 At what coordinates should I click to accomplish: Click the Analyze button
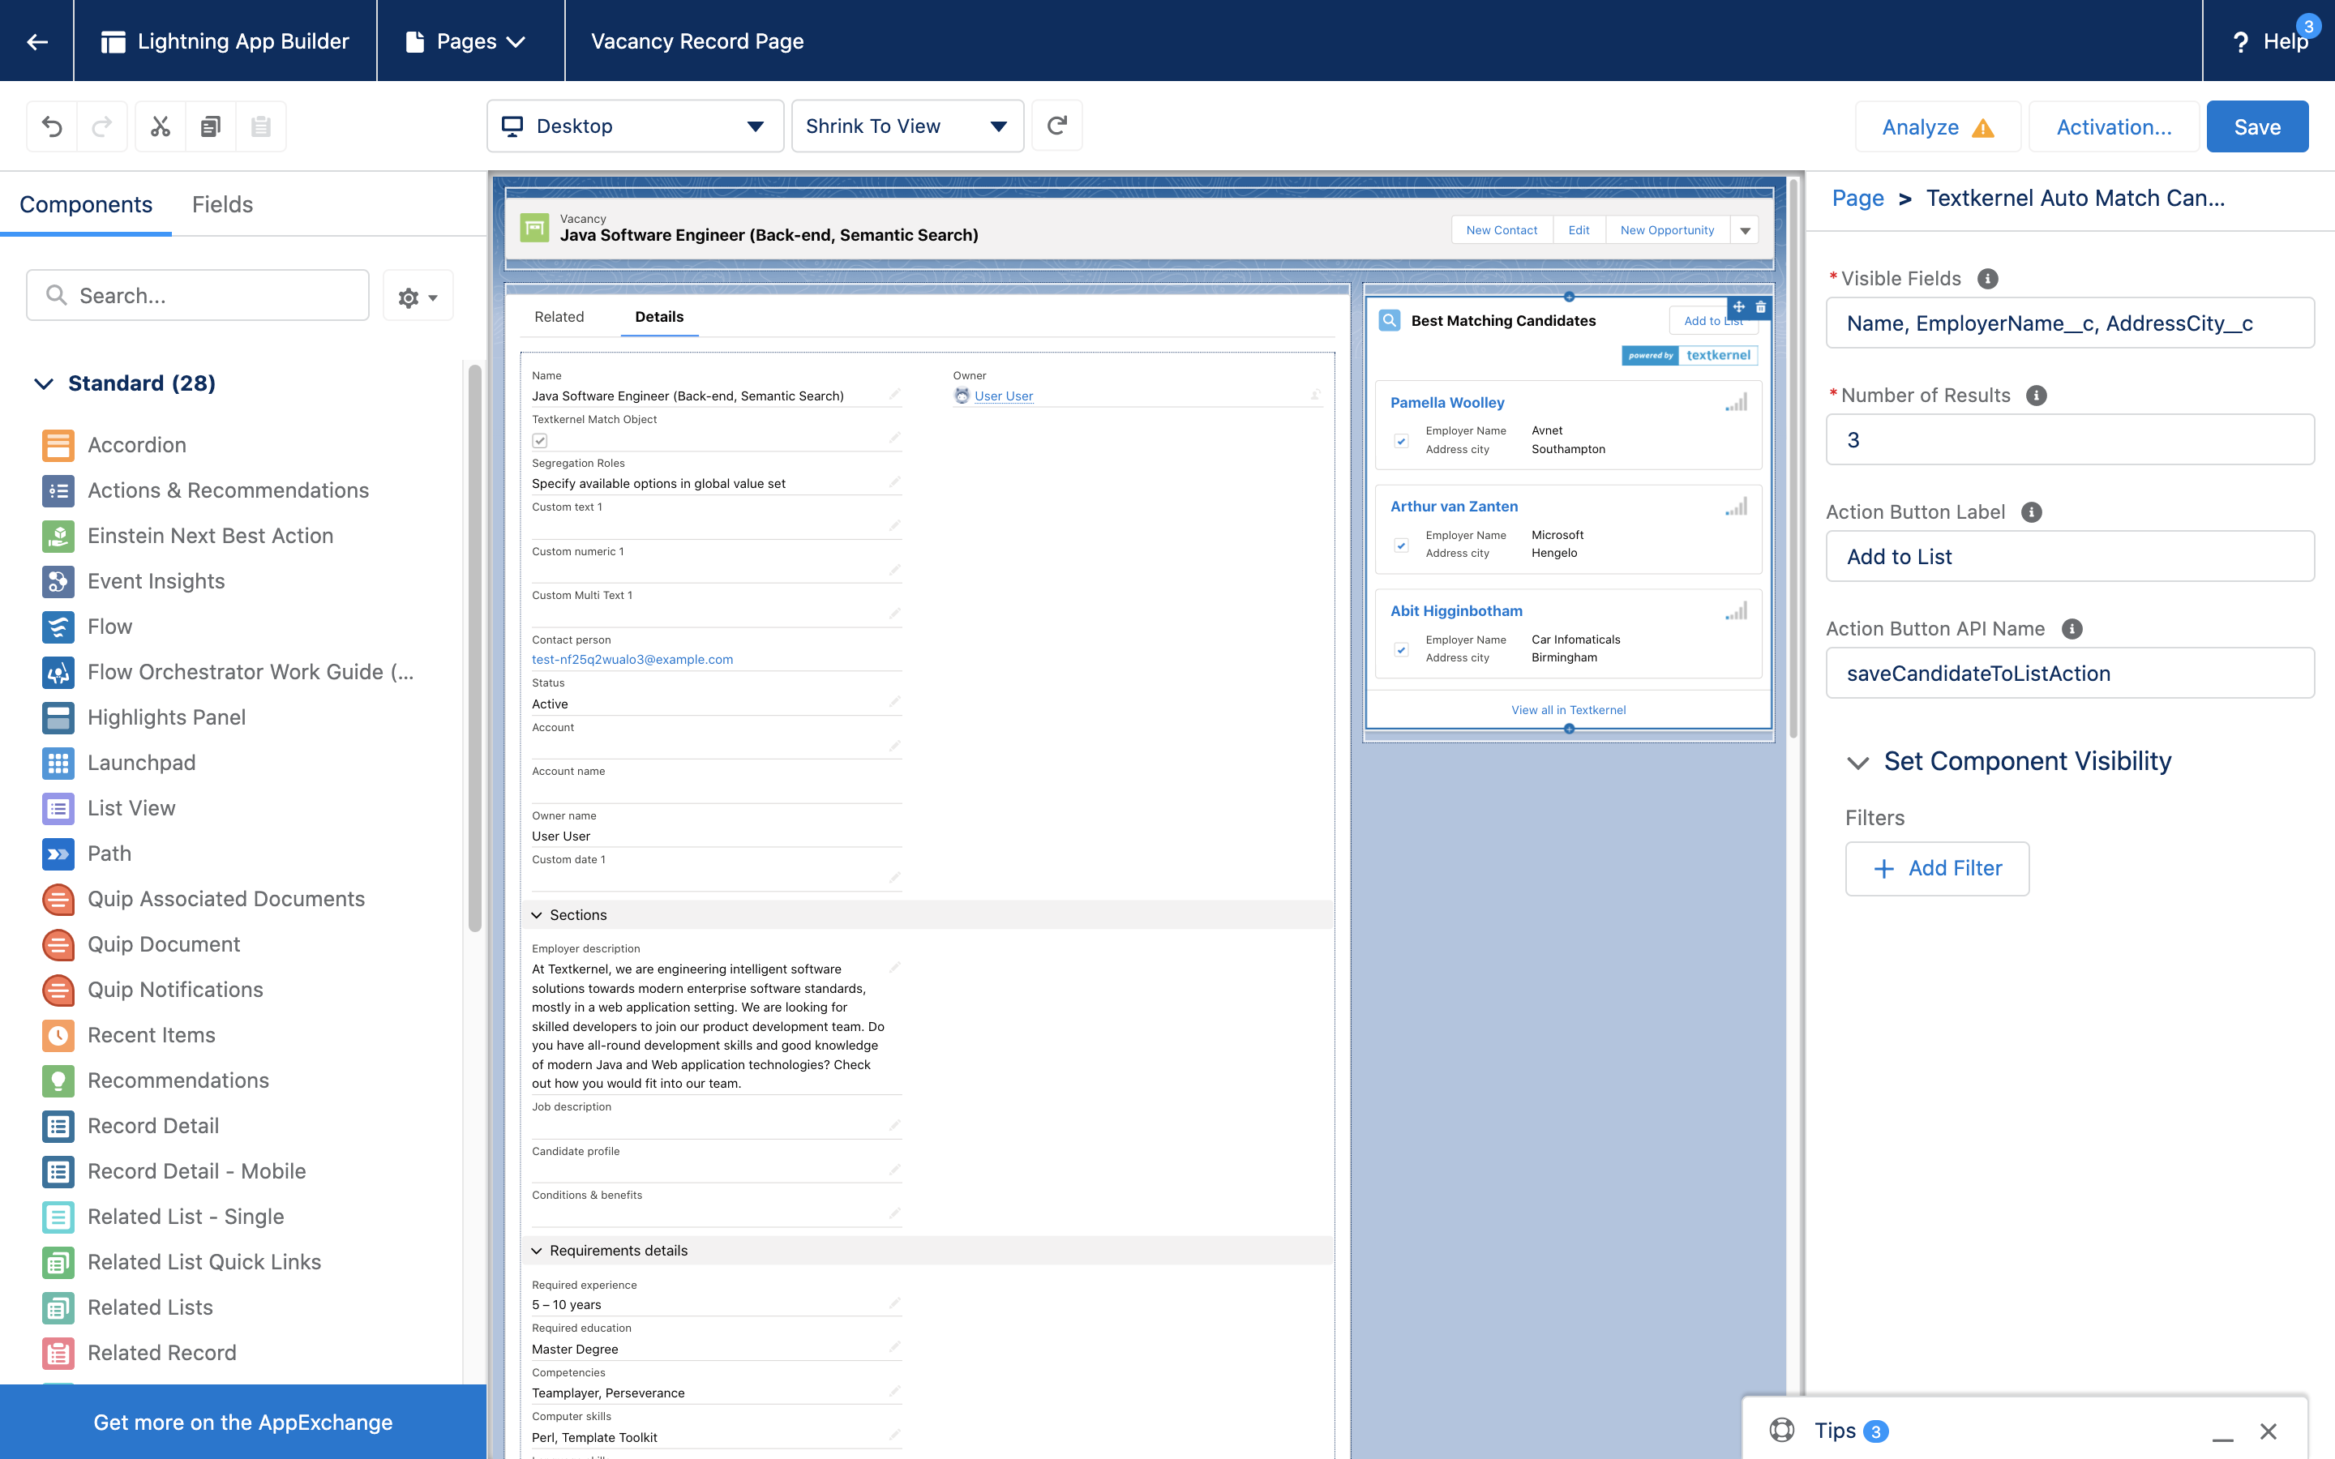(x=1938, y=126)
